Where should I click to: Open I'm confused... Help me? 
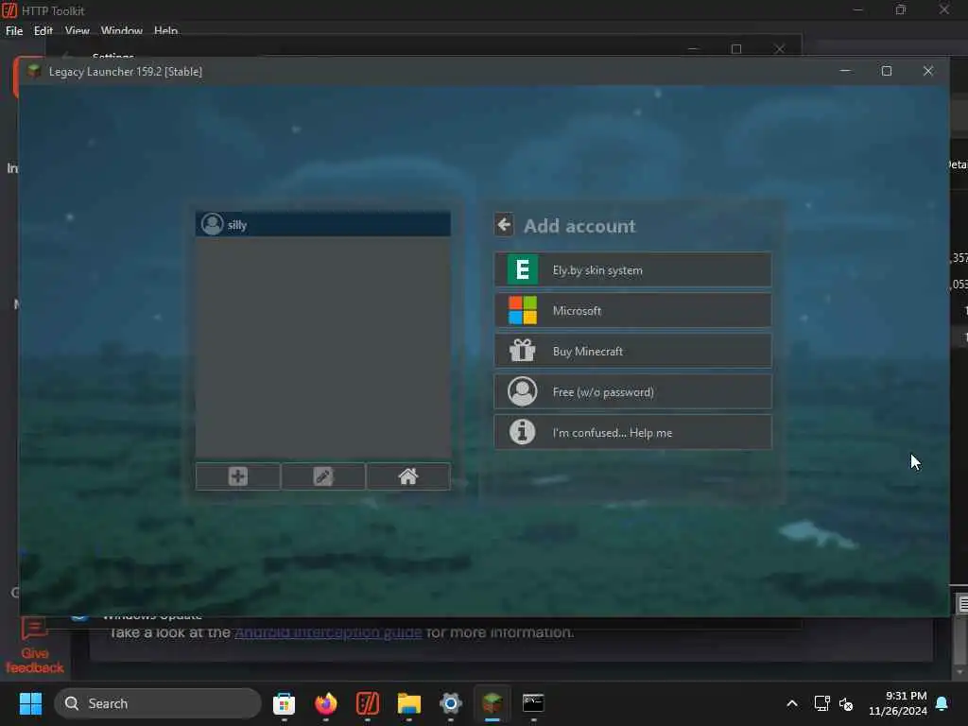tap(632, 432)
